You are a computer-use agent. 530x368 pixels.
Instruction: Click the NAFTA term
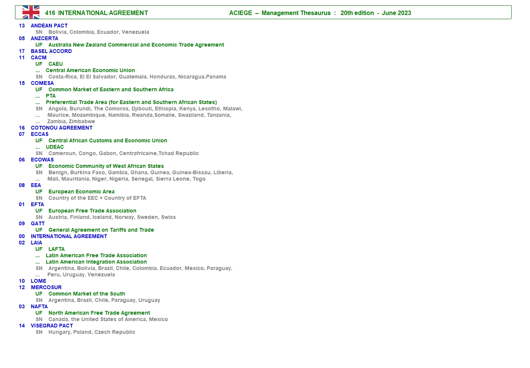coord(39,306)
